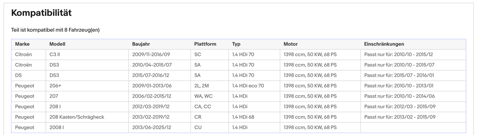Click the Peugeot 207 model cell
Screen dimensions: 477x135
click(x=54, y=96)
